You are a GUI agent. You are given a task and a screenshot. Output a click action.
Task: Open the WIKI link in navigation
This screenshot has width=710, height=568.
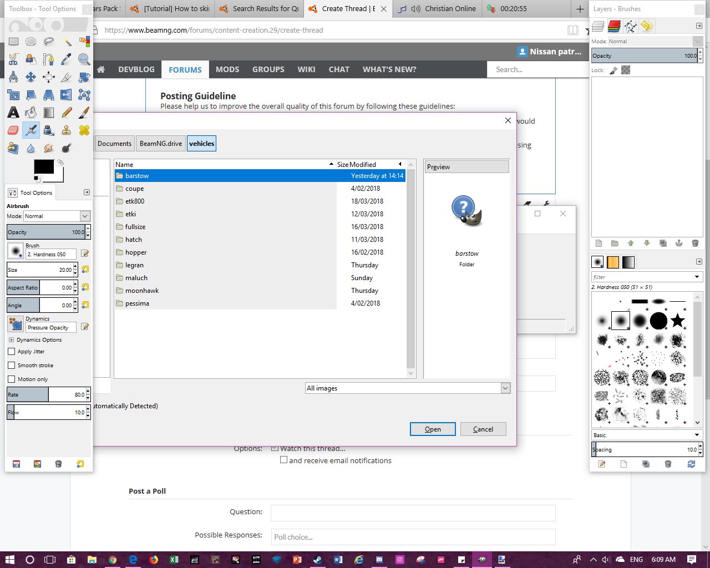click(x=306, y=69)
